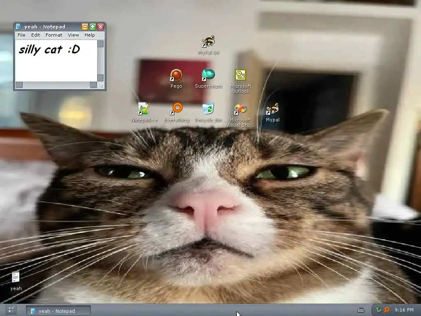
Task: Open the Format menu in Notepad
Action: [54, 35]
